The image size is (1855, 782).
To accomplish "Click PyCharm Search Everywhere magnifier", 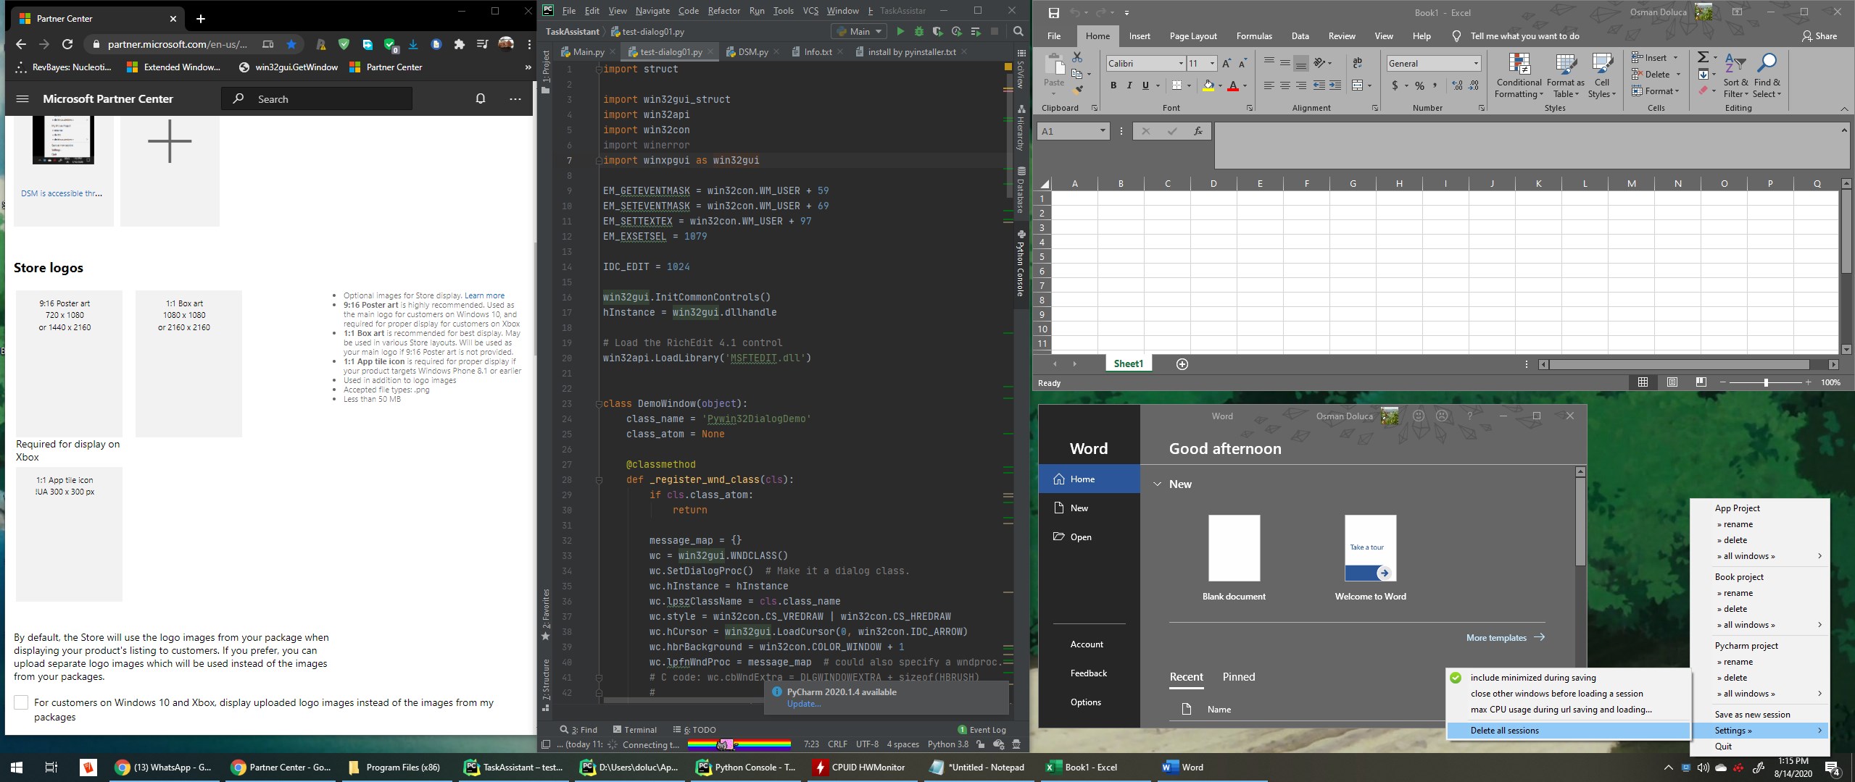I will coord(1018,31).
